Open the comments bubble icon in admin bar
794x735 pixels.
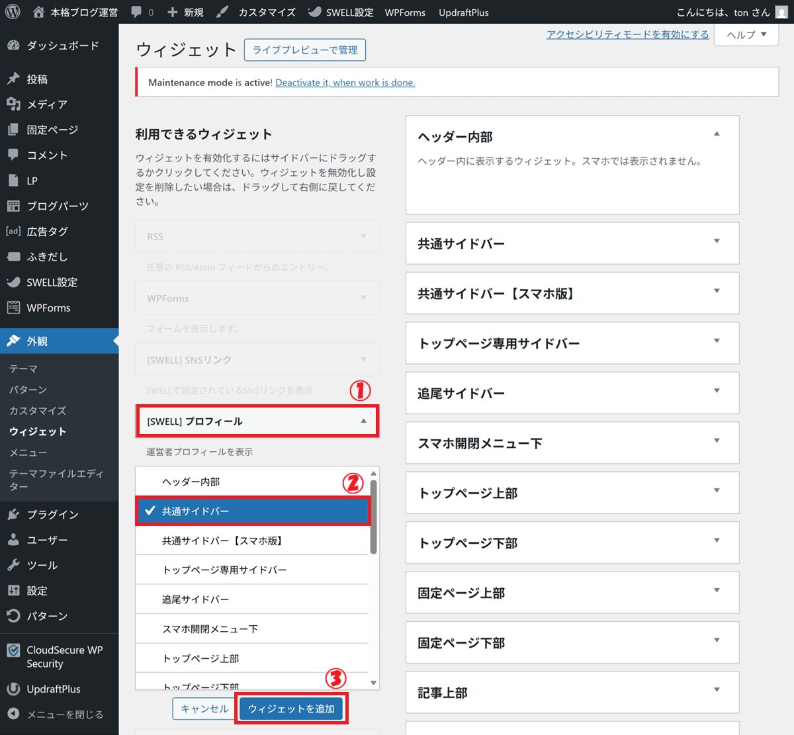click(137, 12)
